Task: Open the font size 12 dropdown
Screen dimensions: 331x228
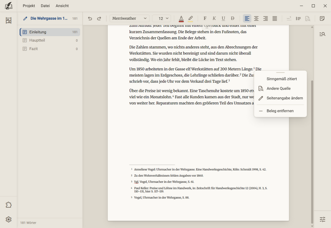Action: coord(162,18)
